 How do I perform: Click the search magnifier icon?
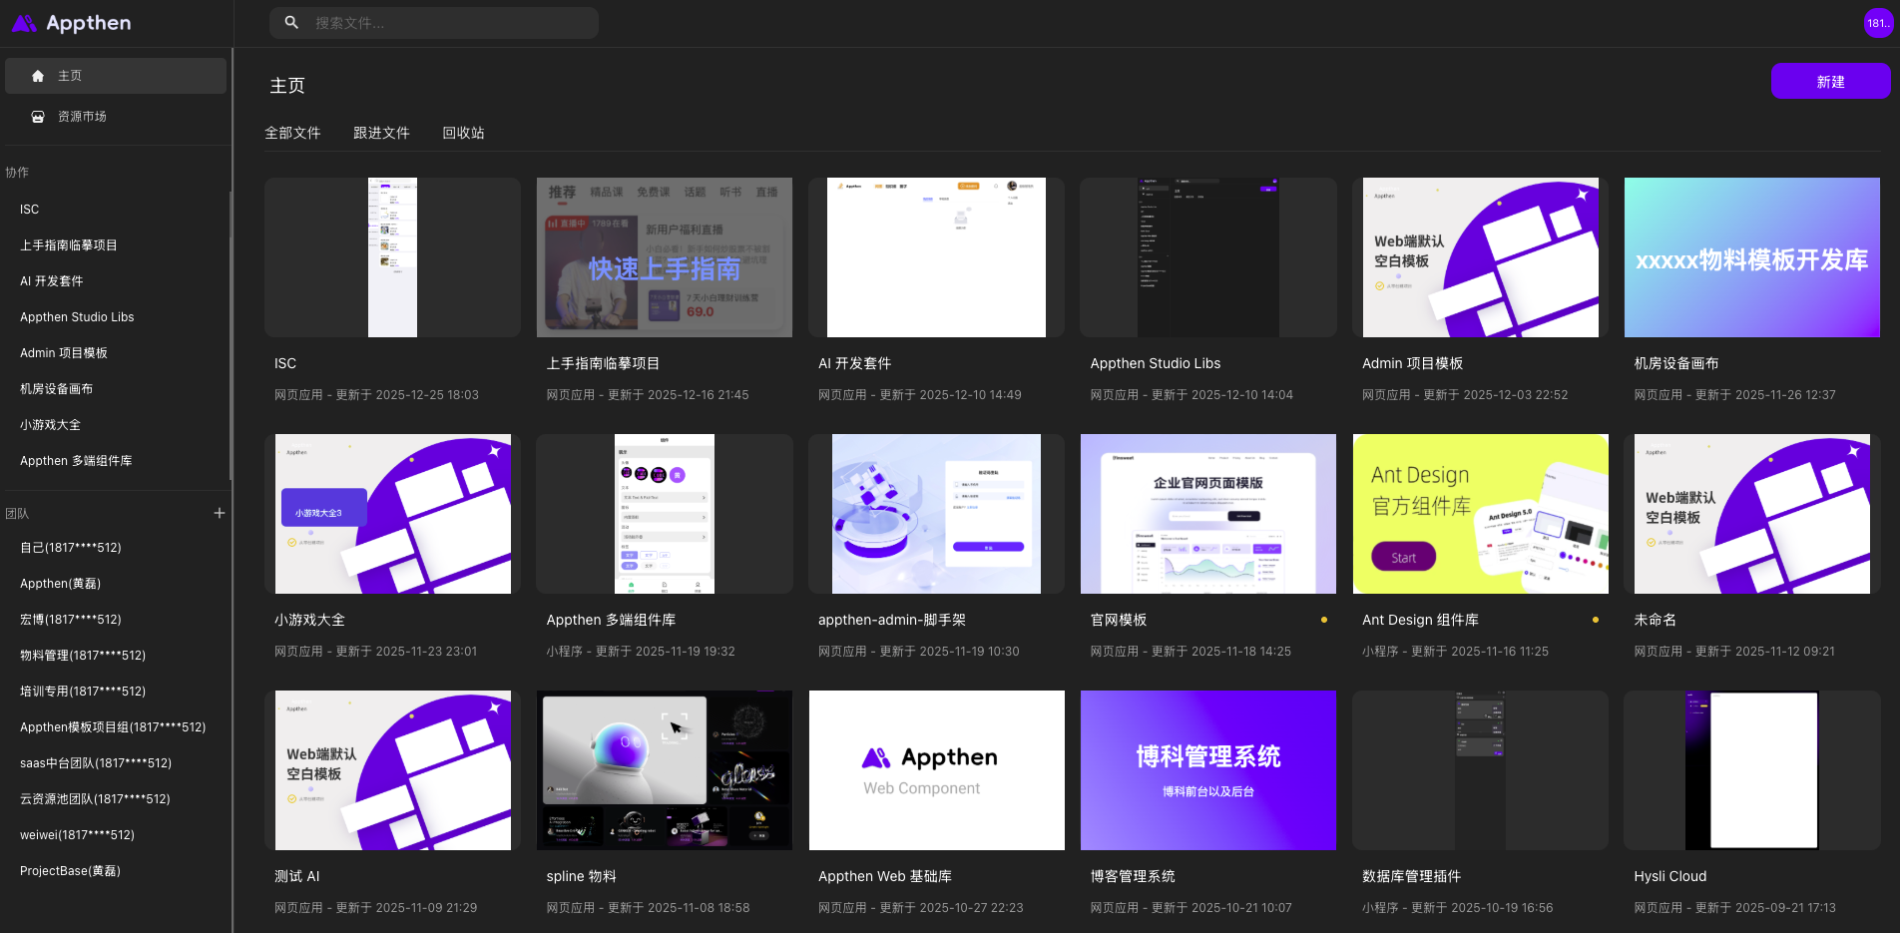(x=291, y=22)
